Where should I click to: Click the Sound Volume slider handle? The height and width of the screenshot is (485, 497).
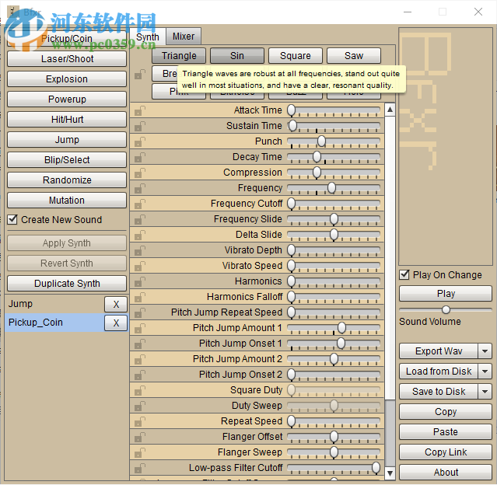pos(446,309)
